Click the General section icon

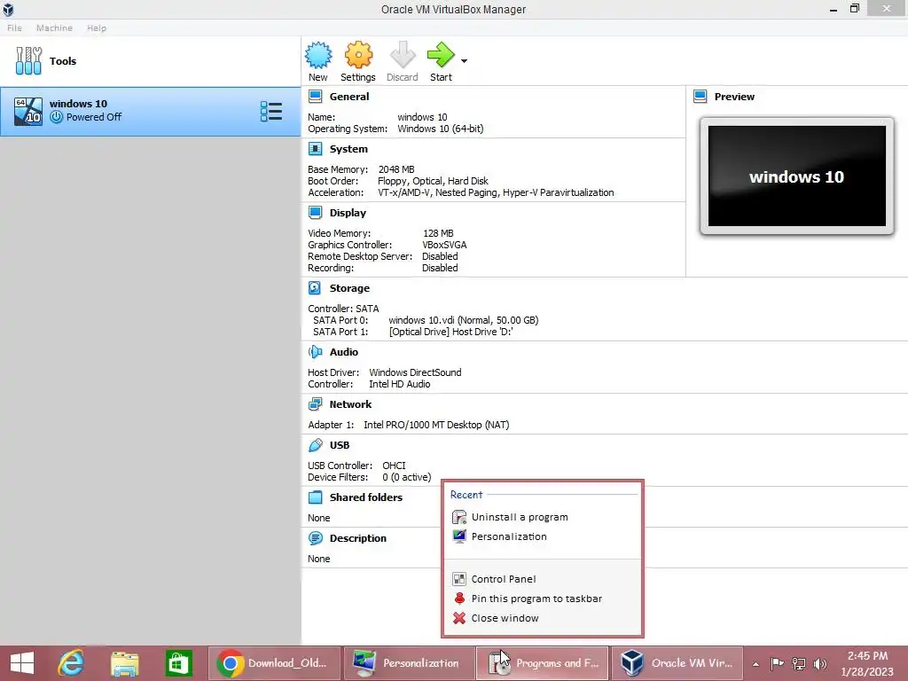pyautogui.click(x=315, y=96)
